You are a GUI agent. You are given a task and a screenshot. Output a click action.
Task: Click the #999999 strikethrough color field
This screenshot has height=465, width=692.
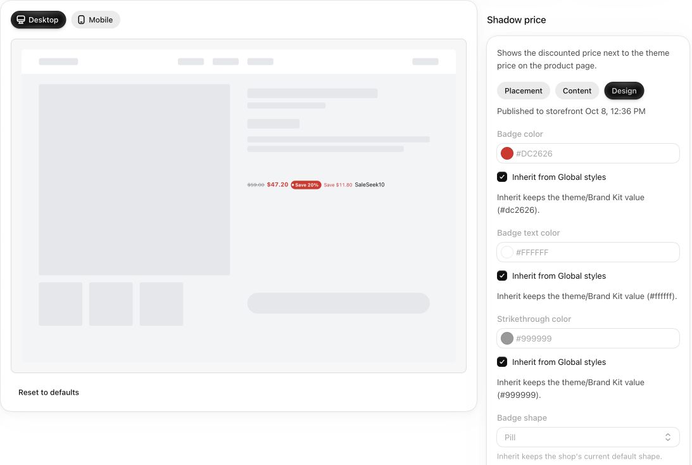pyautogui.click(x=588, y=339)
